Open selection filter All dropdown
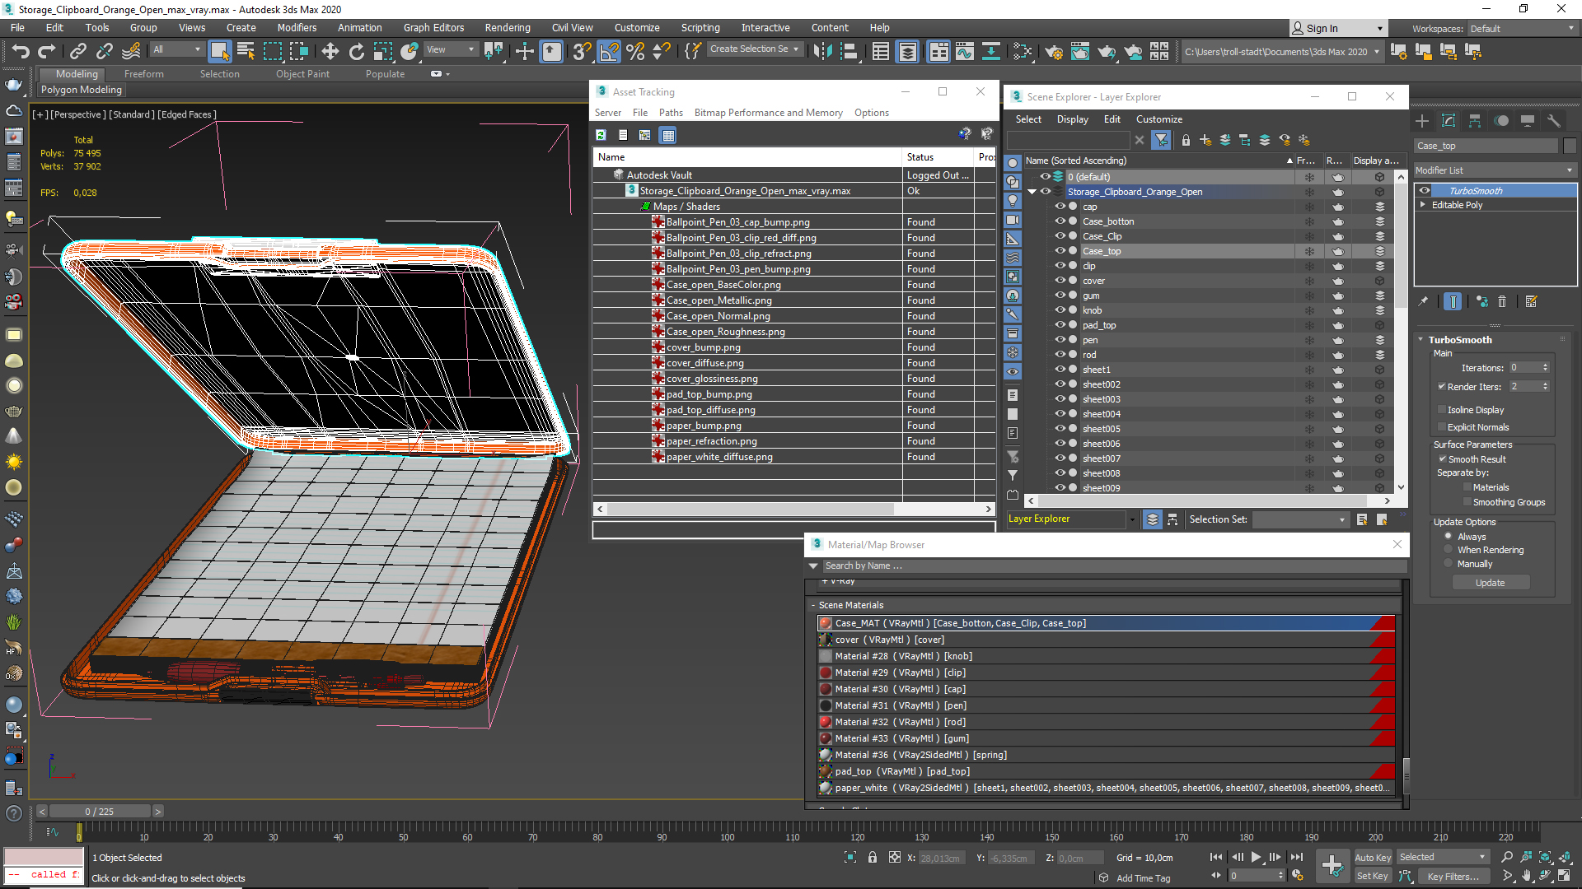This screenshot has height=889, width=1582. (x=176, y=49)
